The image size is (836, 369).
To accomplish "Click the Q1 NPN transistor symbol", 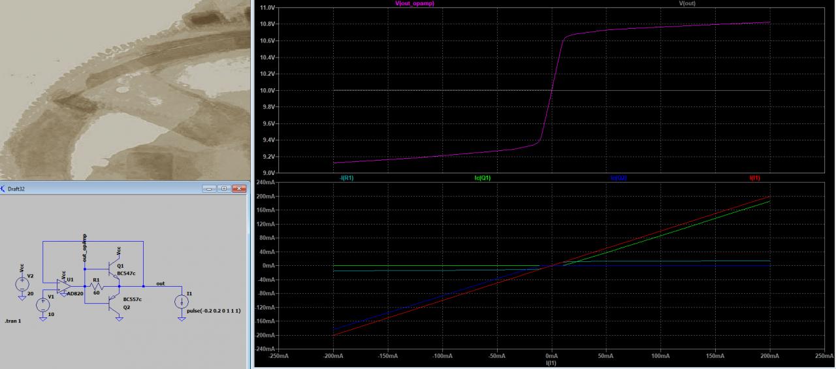I will [114, 270].
